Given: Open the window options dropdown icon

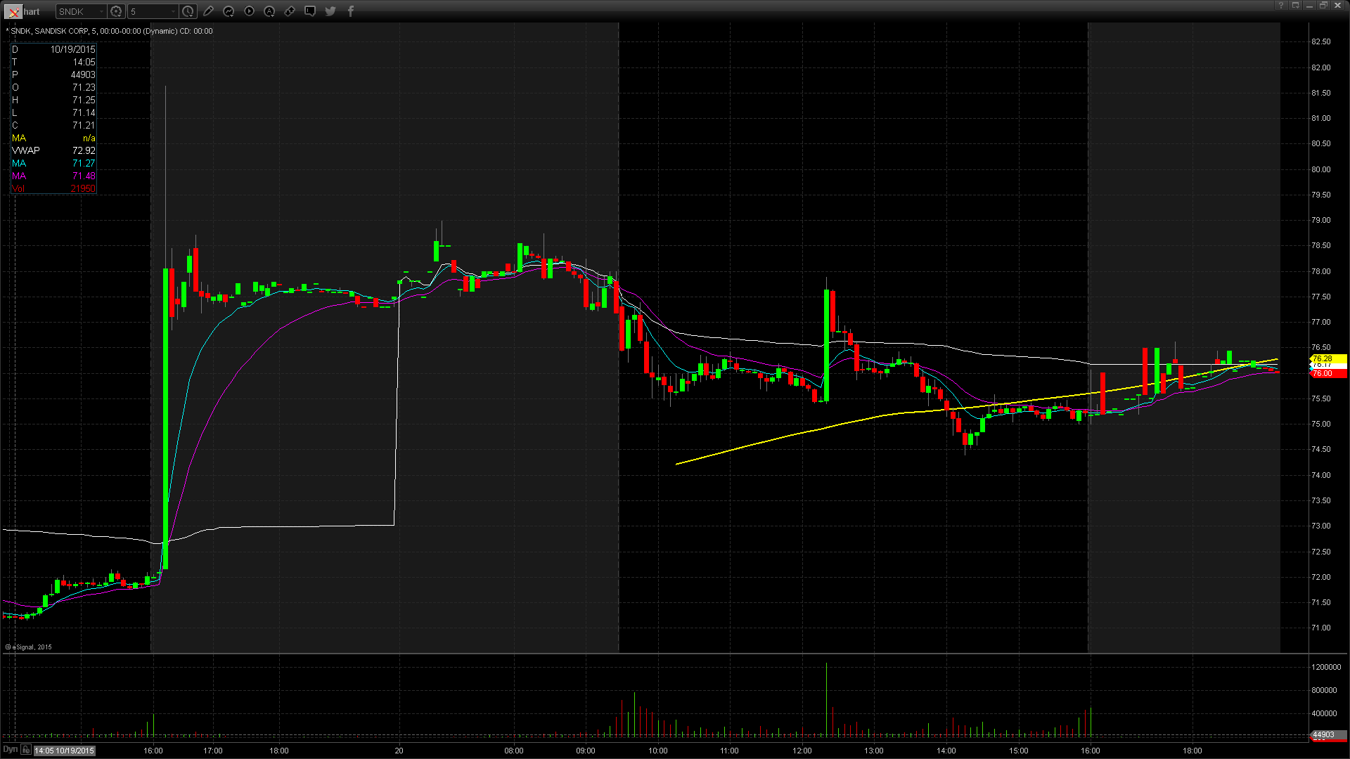Looking at the screenshot, I should click(x=1295, y=6).
